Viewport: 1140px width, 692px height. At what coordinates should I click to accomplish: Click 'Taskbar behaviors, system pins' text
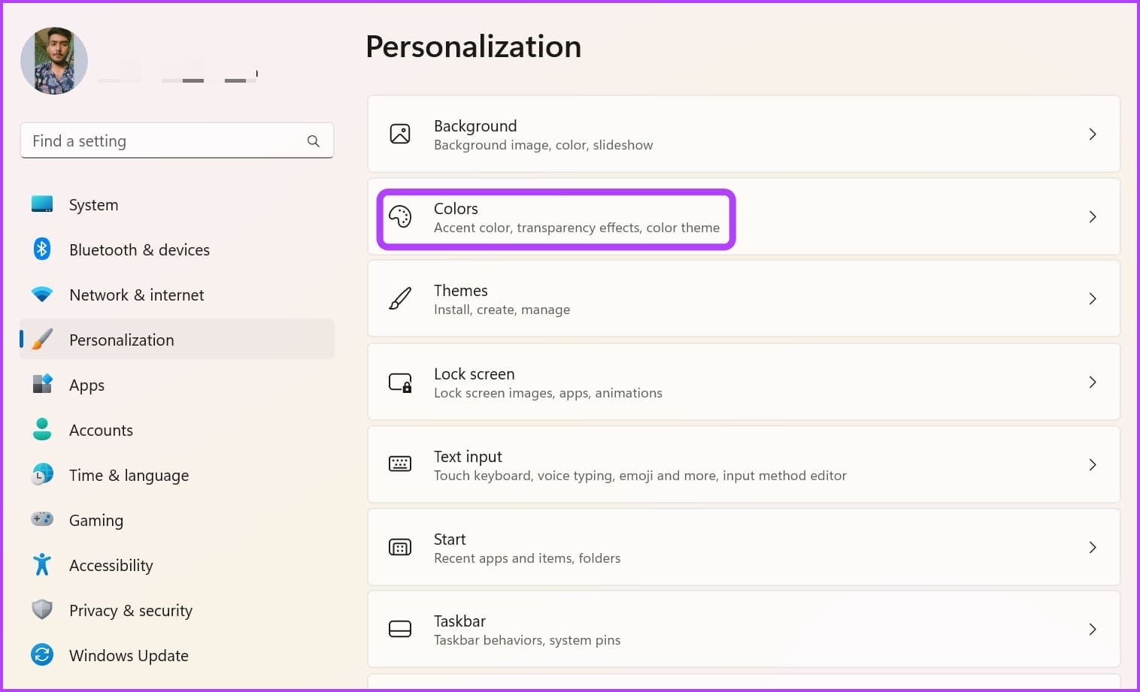[x=527, y=640]
